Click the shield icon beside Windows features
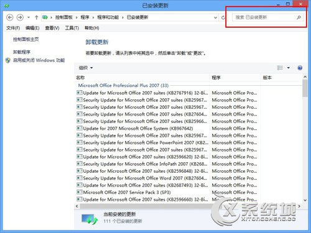 [8, 60]
